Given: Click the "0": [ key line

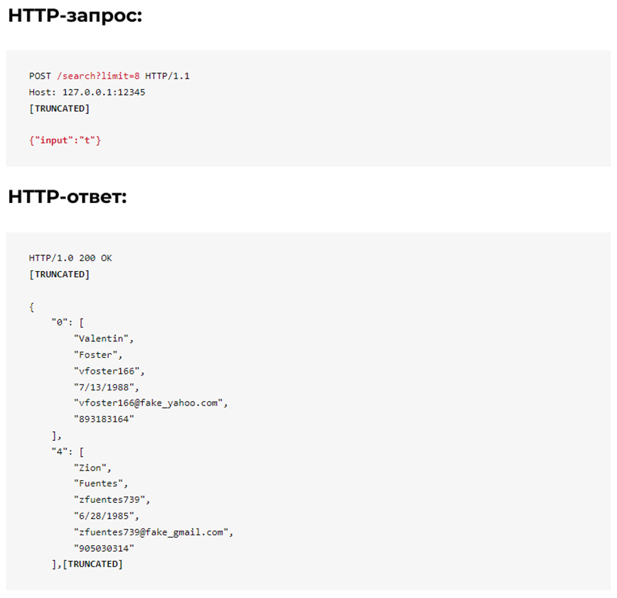Looking at the screenshot, I should (68, 322).
